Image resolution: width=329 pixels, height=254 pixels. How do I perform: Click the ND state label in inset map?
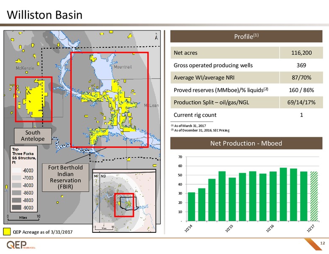coord(103,176)
